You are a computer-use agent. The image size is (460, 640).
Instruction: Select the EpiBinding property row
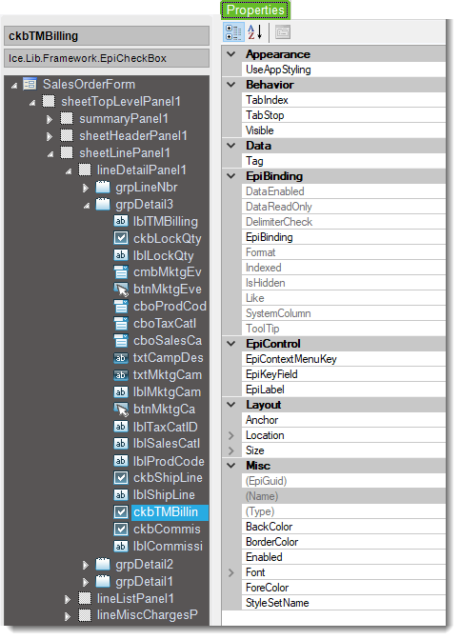point(343,237)
